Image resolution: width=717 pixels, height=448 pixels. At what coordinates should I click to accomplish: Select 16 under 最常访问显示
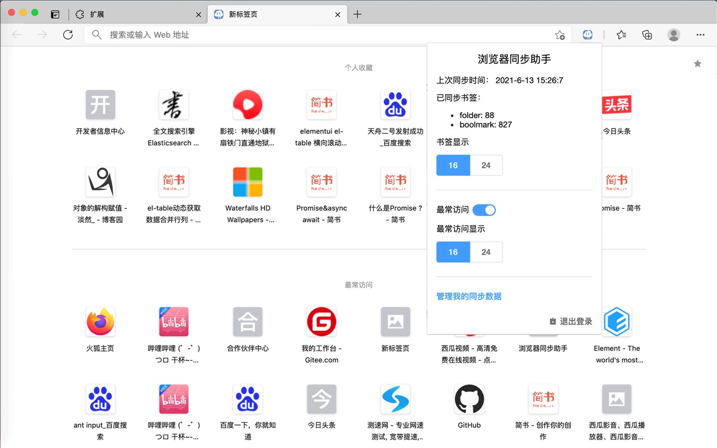[453, 252]
